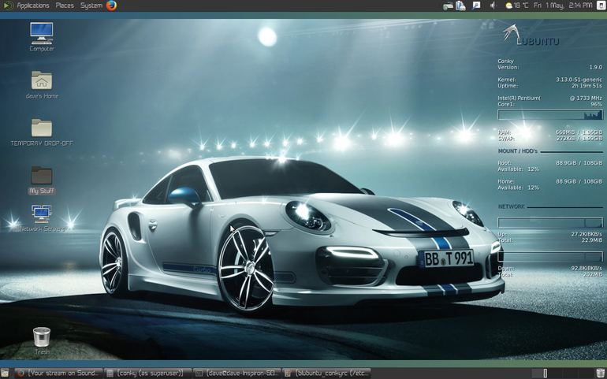Screen dimensions: 607x379
Task: Click the network connection tray icon
Action: click(x=448, y=6)
